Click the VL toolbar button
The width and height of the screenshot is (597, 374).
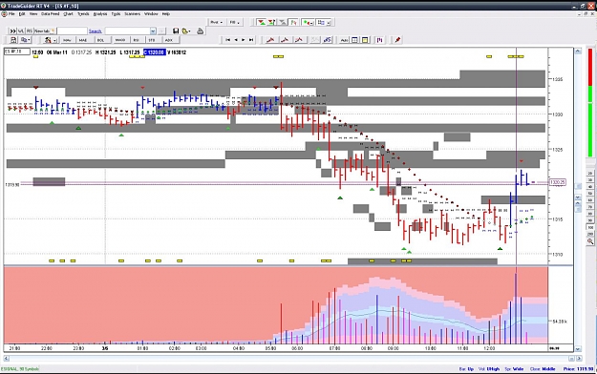click(x=21, y=31)
